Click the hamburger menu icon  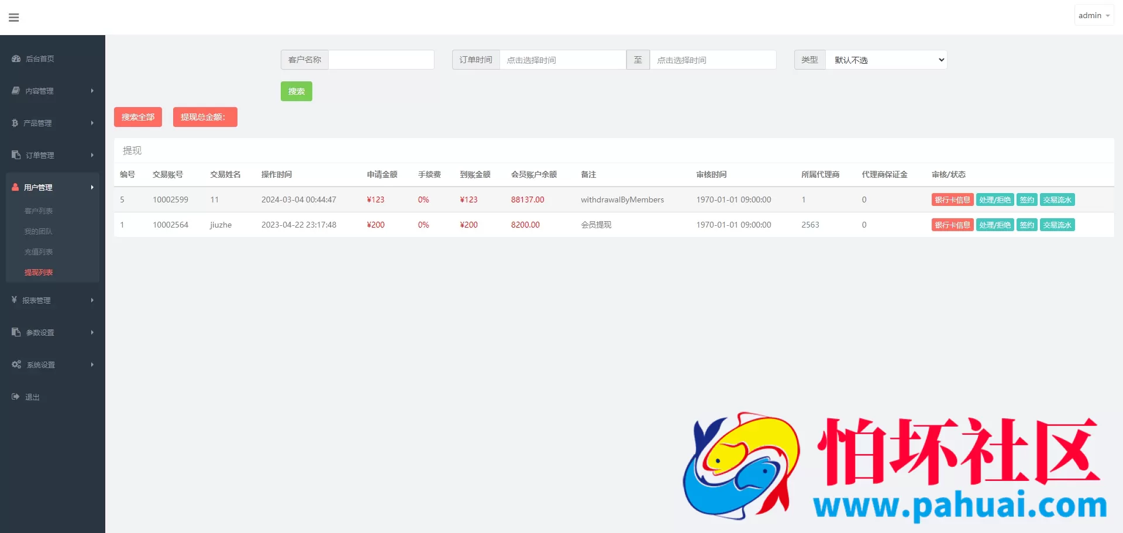pyautogui.click(x=14, y=18)
